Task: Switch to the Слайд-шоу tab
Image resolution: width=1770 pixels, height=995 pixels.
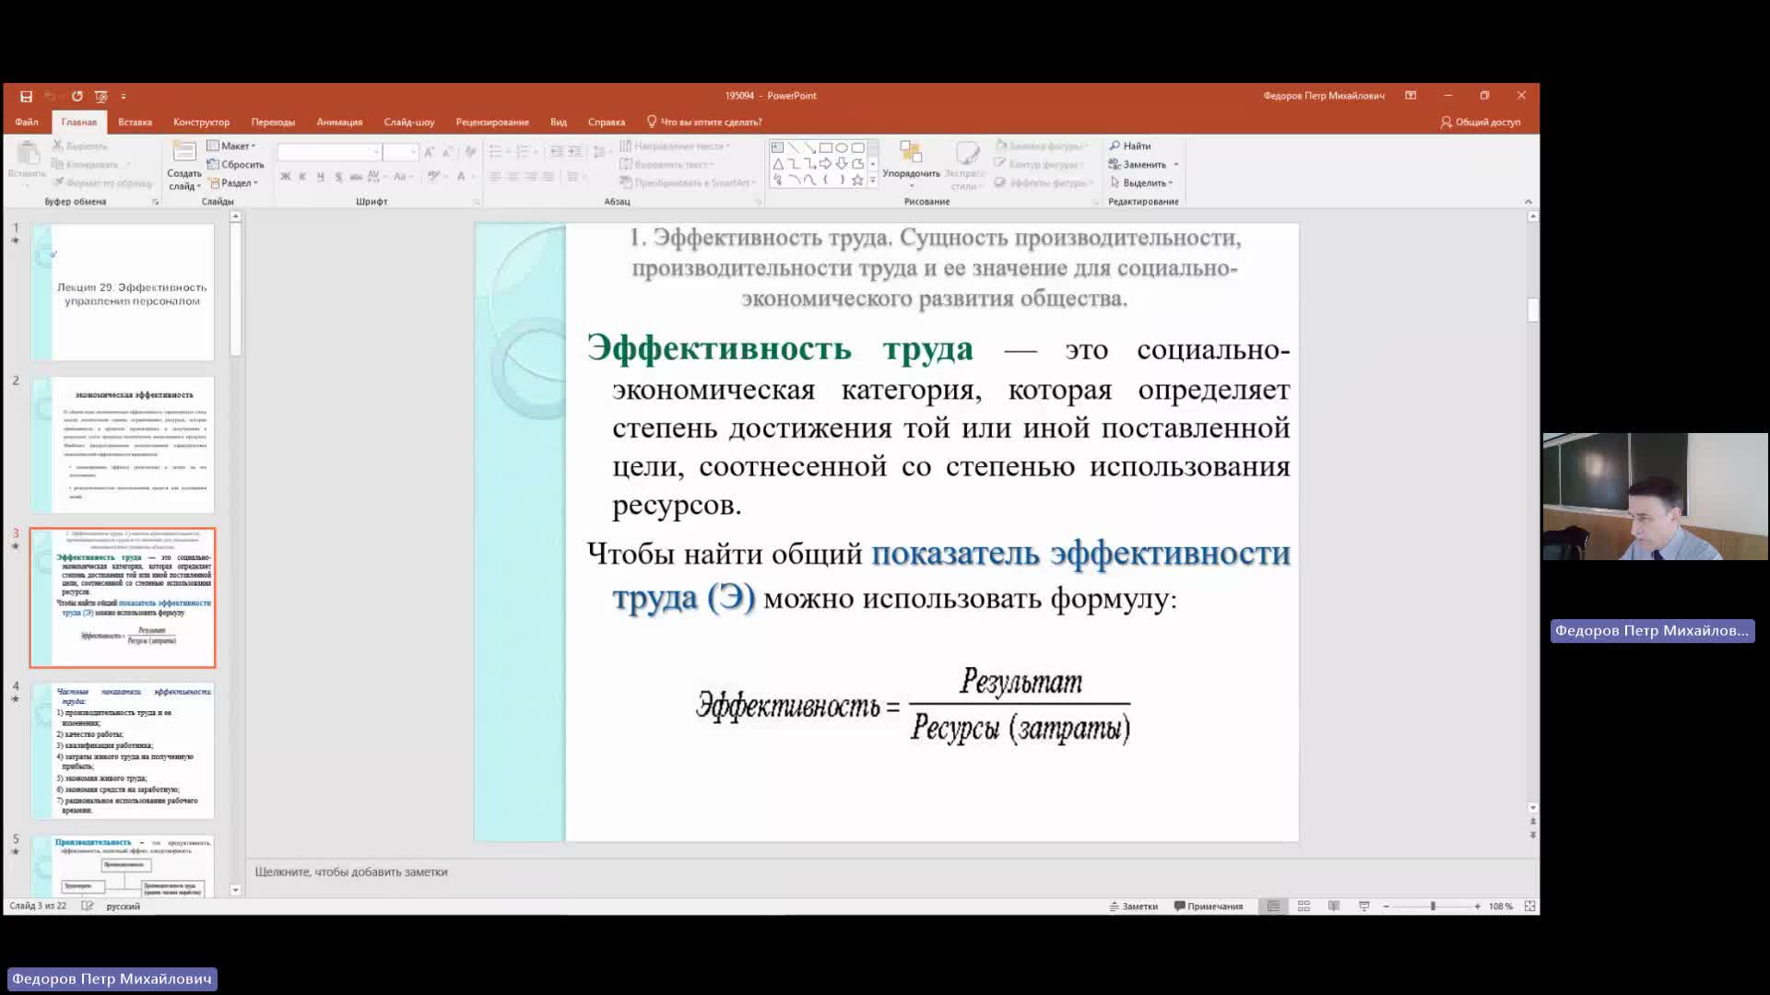Action: point(409,122)
